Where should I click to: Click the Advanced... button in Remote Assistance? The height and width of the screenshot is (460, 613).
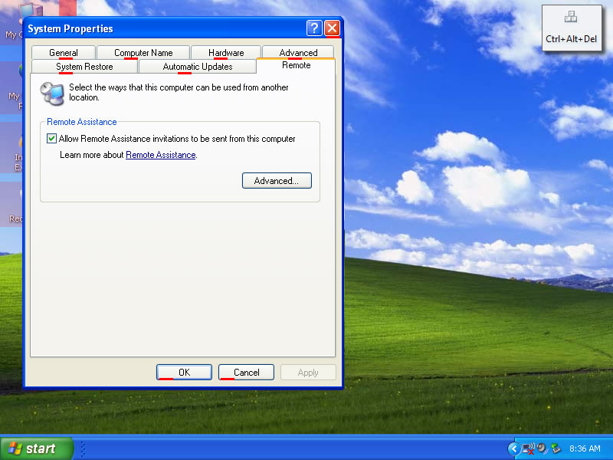[x=277, y=181]
